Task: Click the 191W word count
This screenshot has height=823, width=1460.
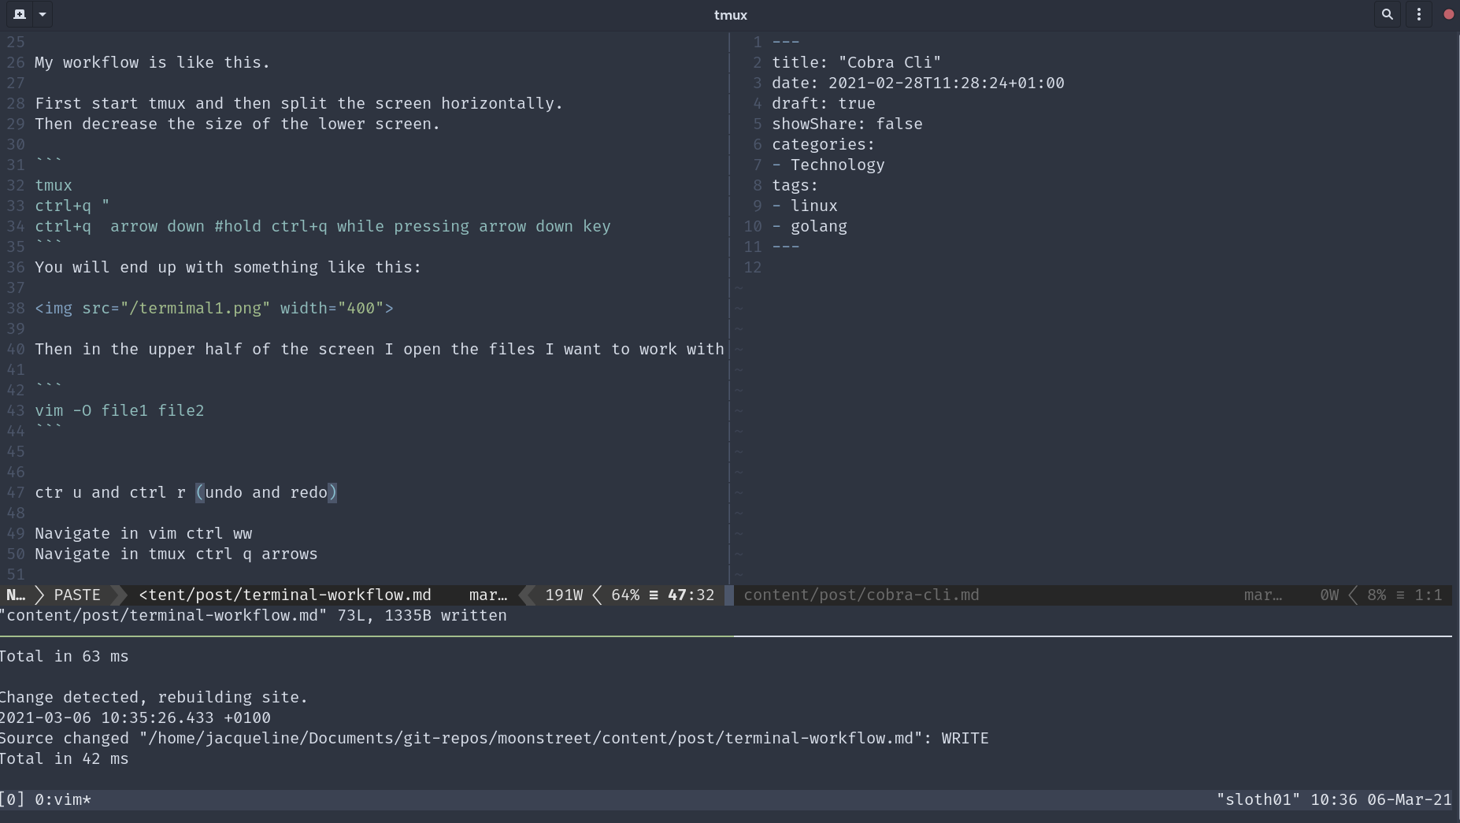Action: point(564,595)
